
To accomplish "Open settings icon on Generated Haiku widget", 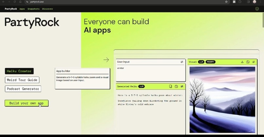I will tap(182, 86).
